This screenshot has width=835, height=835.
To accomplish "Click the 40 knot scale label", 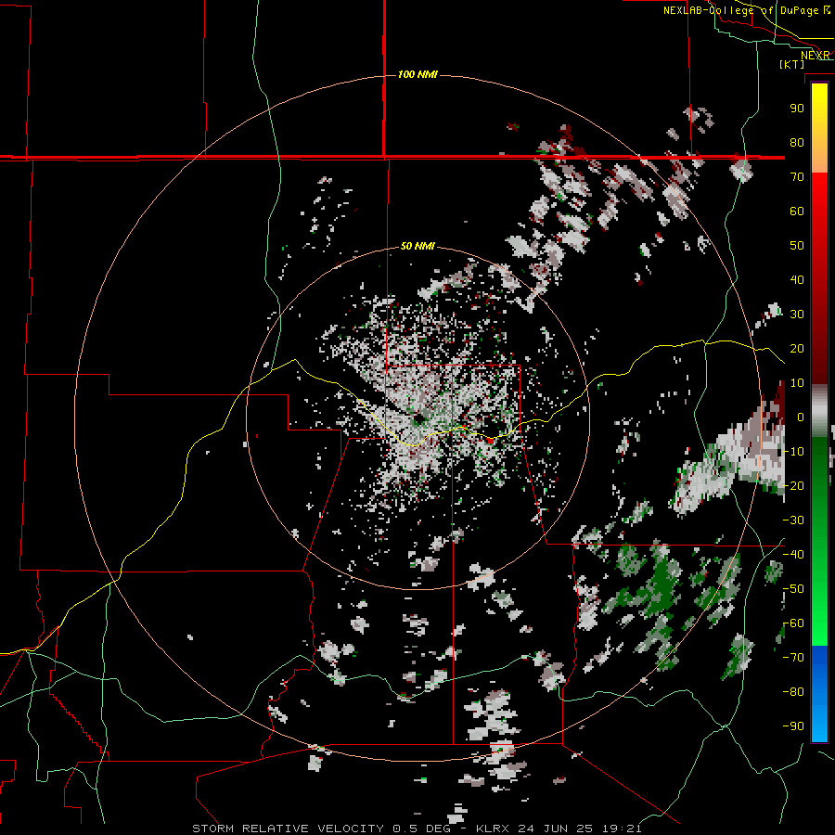I will (x=797, y=279).
